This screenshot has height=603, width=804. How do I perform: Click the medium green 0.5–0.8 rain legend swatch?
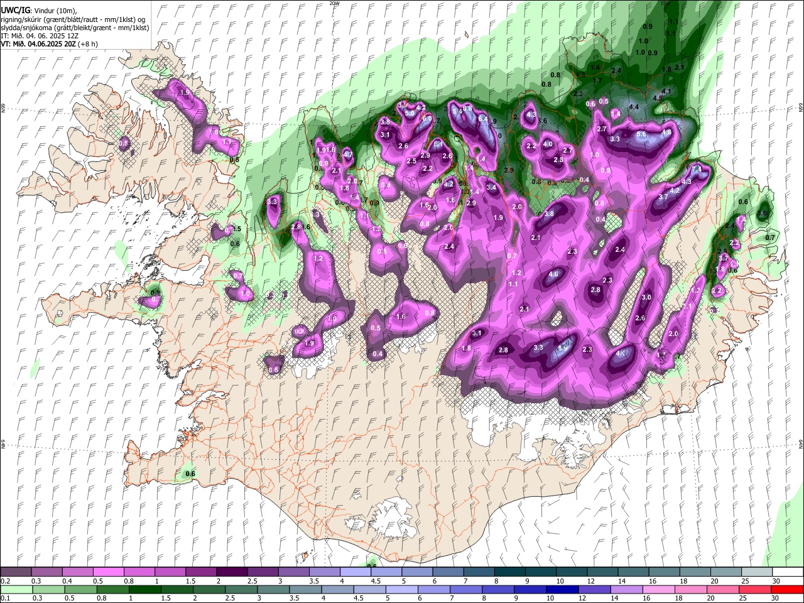tap(80, 589)
